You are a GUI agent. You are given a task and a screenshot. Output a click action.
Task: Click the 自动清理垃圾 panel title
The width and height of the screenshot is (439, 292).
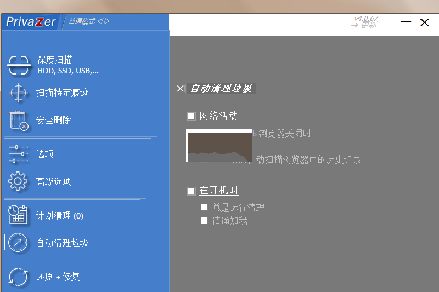(221, 89)
